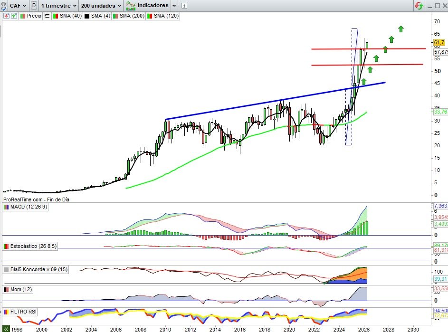Open the MACD (12 26 9) label

click(x=29, y=207)
